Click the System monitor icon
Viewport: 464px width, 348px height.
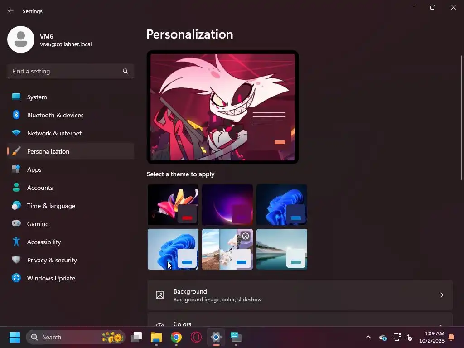16,97
